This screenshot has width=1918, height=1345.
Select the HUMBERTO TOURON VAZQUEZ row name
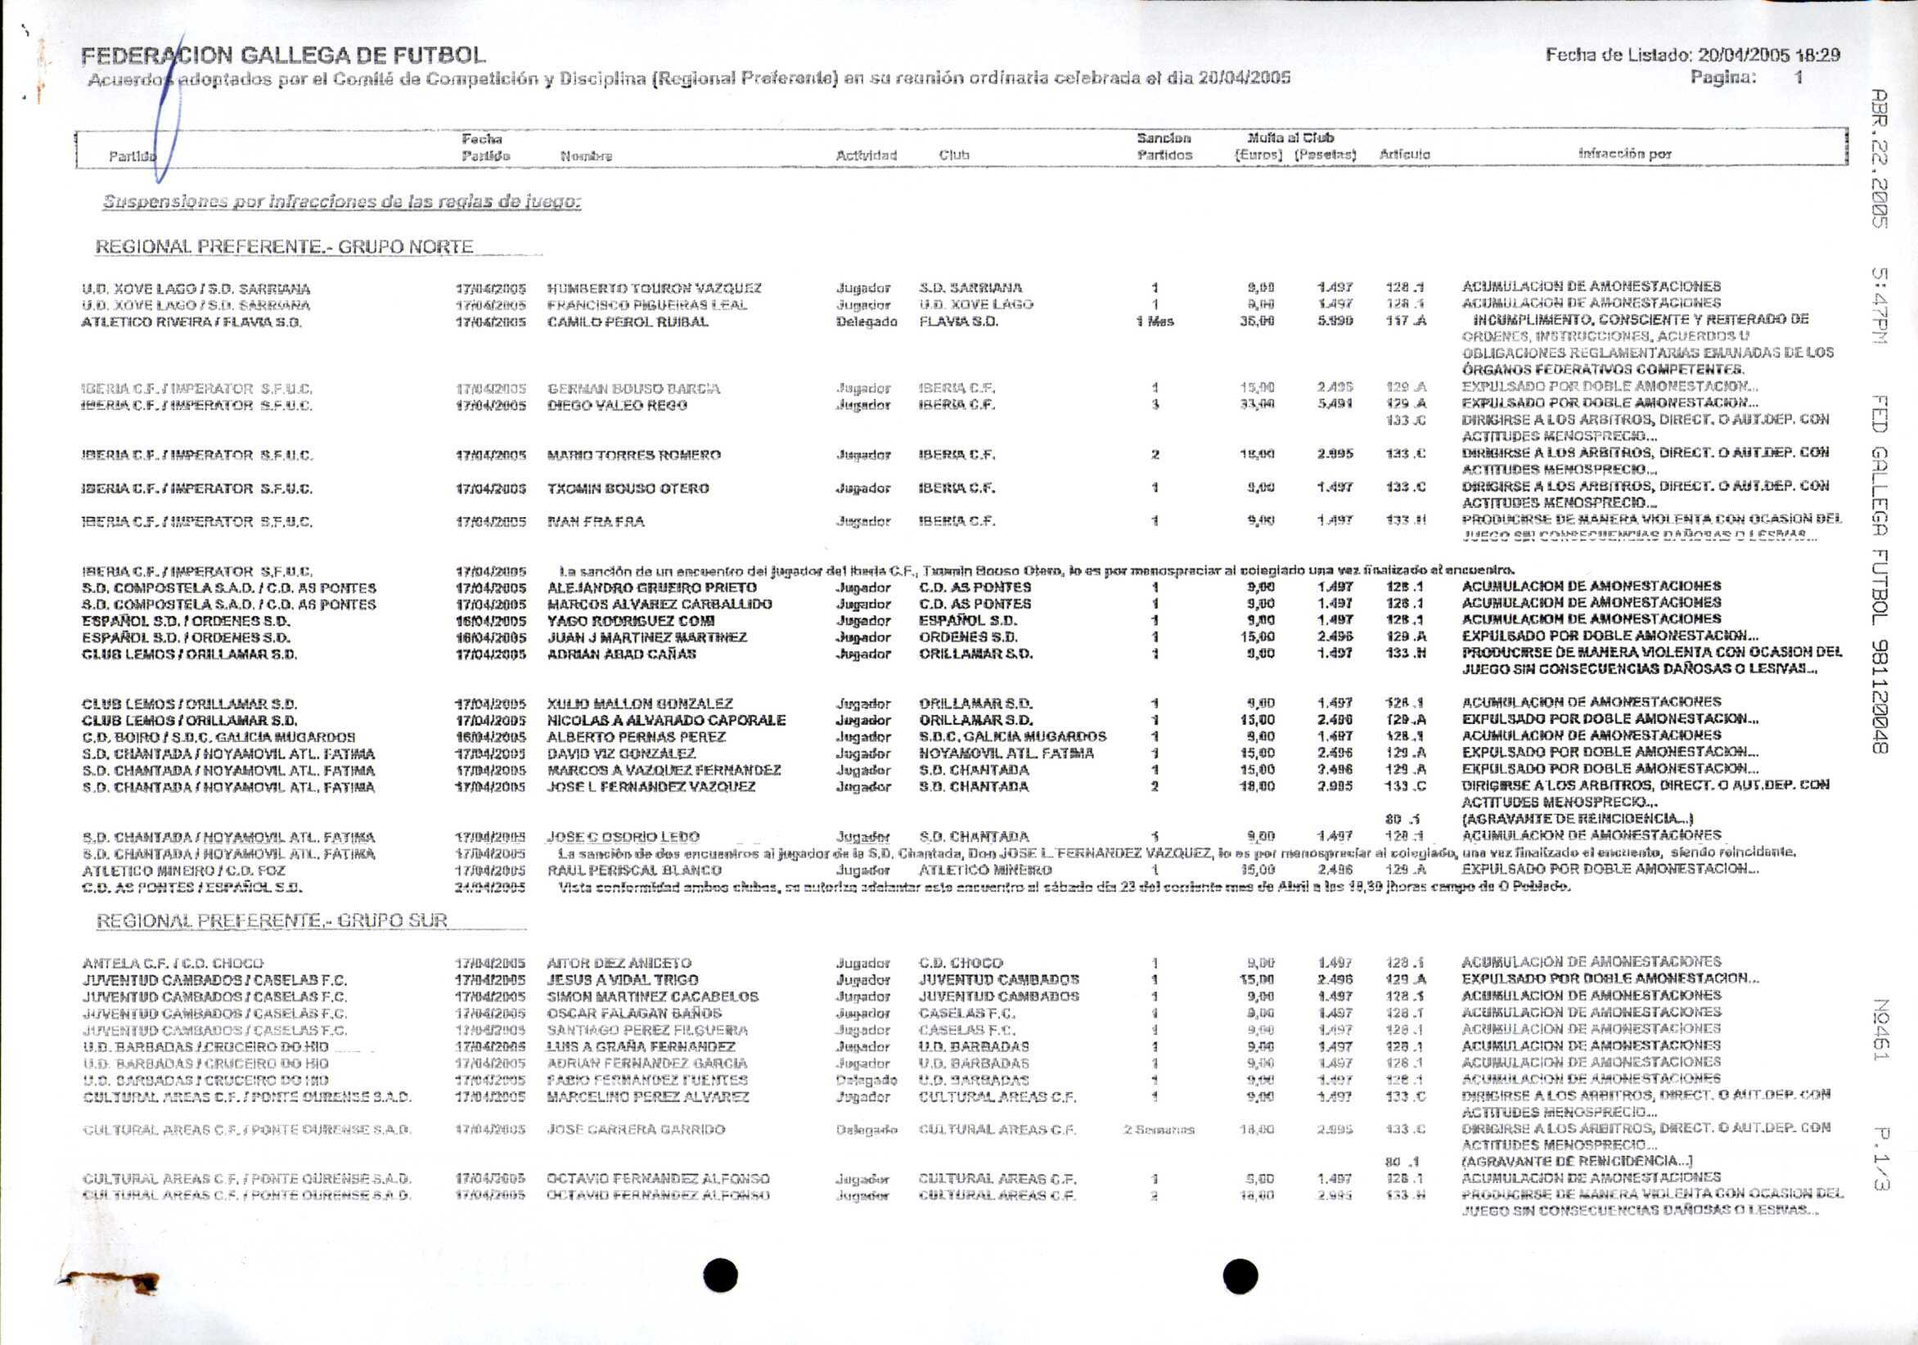(654, 288)
